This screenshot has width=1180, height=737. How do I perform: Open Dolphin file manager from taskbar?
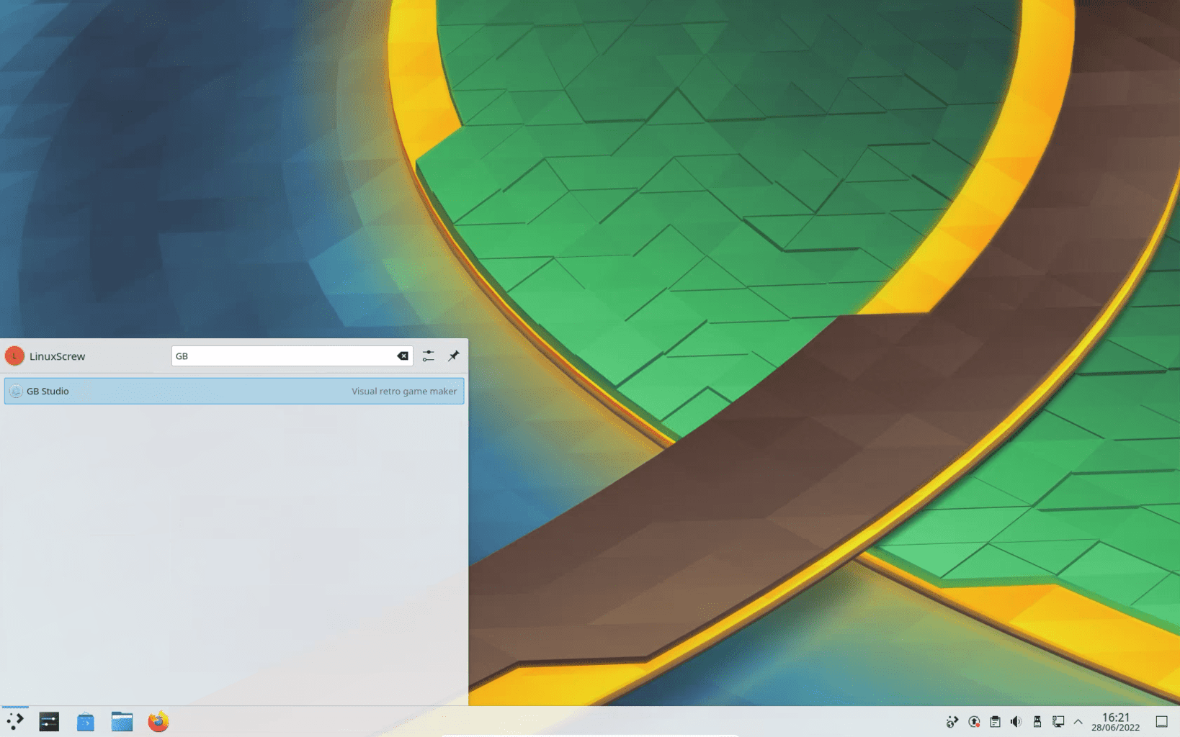122,721
